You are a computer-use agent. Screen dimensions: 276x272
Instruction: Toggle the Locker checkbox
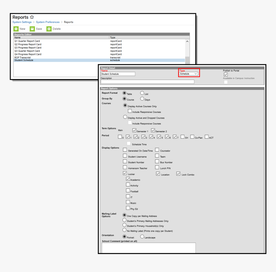point(125,173)
